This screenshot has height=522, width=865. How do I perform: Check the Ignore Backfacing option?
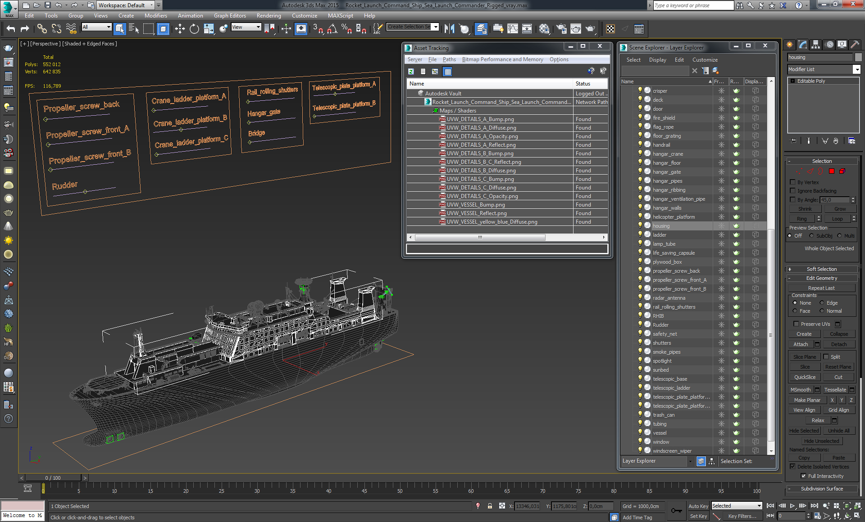pyautogui.click(x=793, y=190)
